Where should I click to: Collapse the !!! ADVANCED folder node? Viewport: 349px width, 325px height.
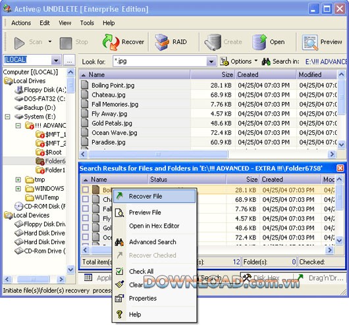[18, 126]
